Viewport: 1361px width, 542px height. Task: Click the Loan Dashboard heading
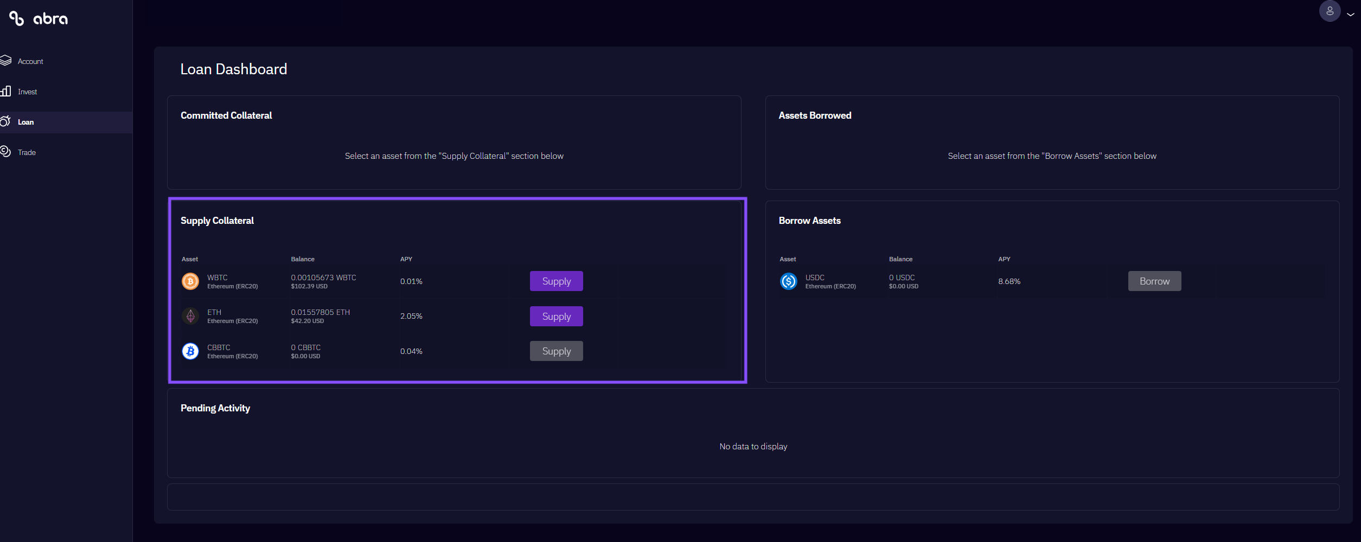tap(234, 69)
